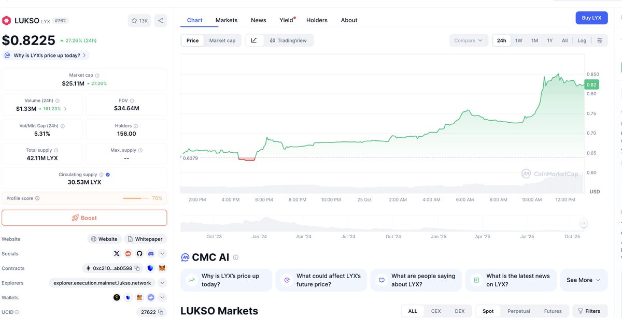Screen dimensions: 622x318
Task: Click the black-gold wallet icon in Wallets
Action: tap(117, 297)
